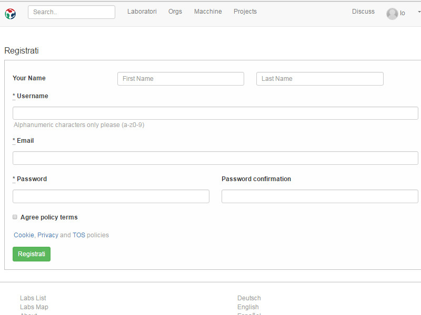The width and height of the screenshot is (421, 315).
Task: Click the First Name input field
Action: [181, 79]
